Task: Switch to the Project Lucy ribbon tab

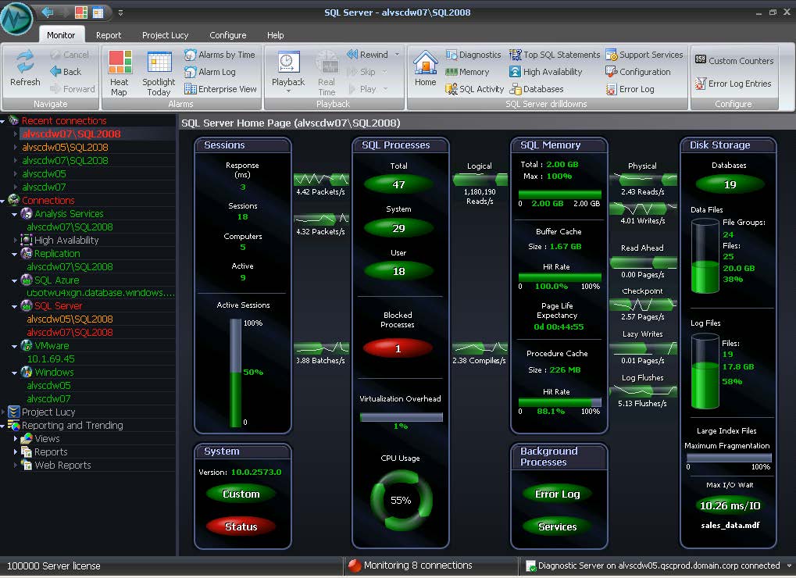Action: pos(165,35)
